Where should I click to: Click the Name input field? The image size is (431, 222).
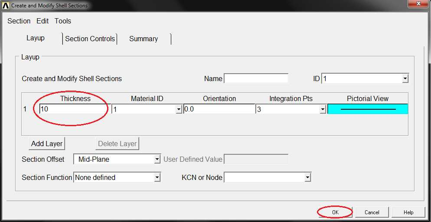pyautogui.click(x=256, y=78)
